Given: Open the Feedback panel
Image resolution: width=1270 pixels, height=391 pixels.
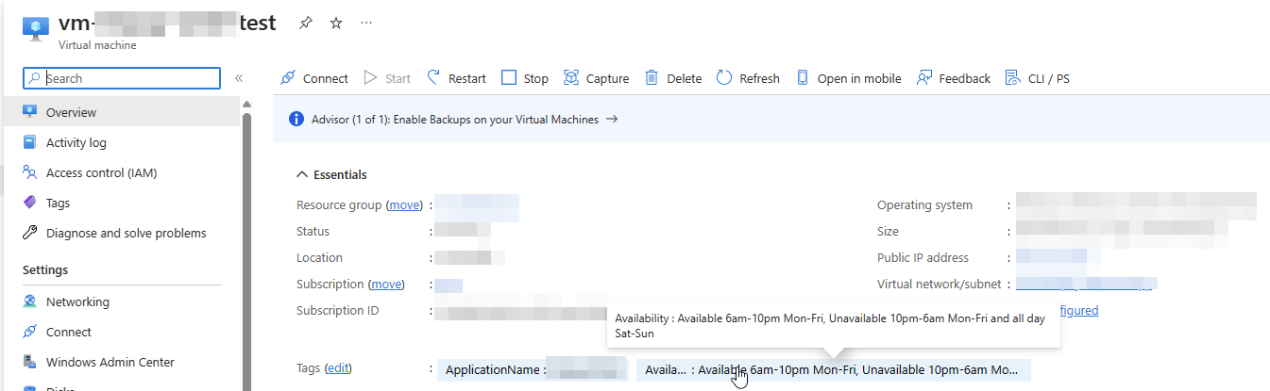Looking at the screenshot, I should tap(954, 78).
